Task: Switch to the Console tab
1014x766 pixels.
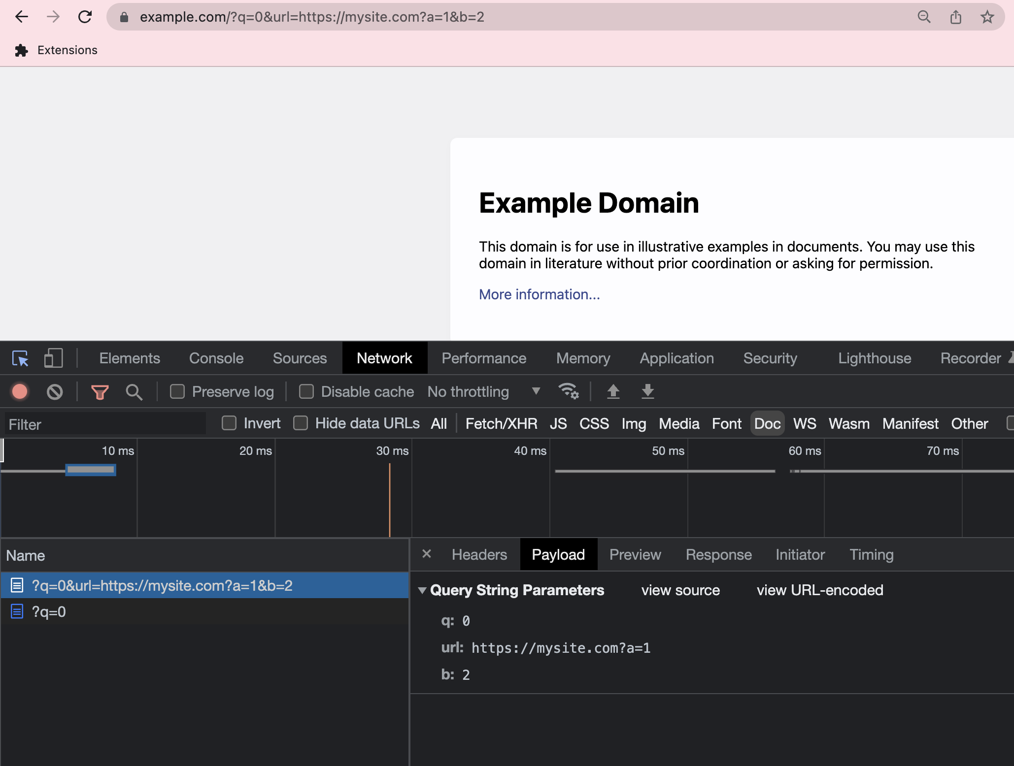Action: point(216,358)
